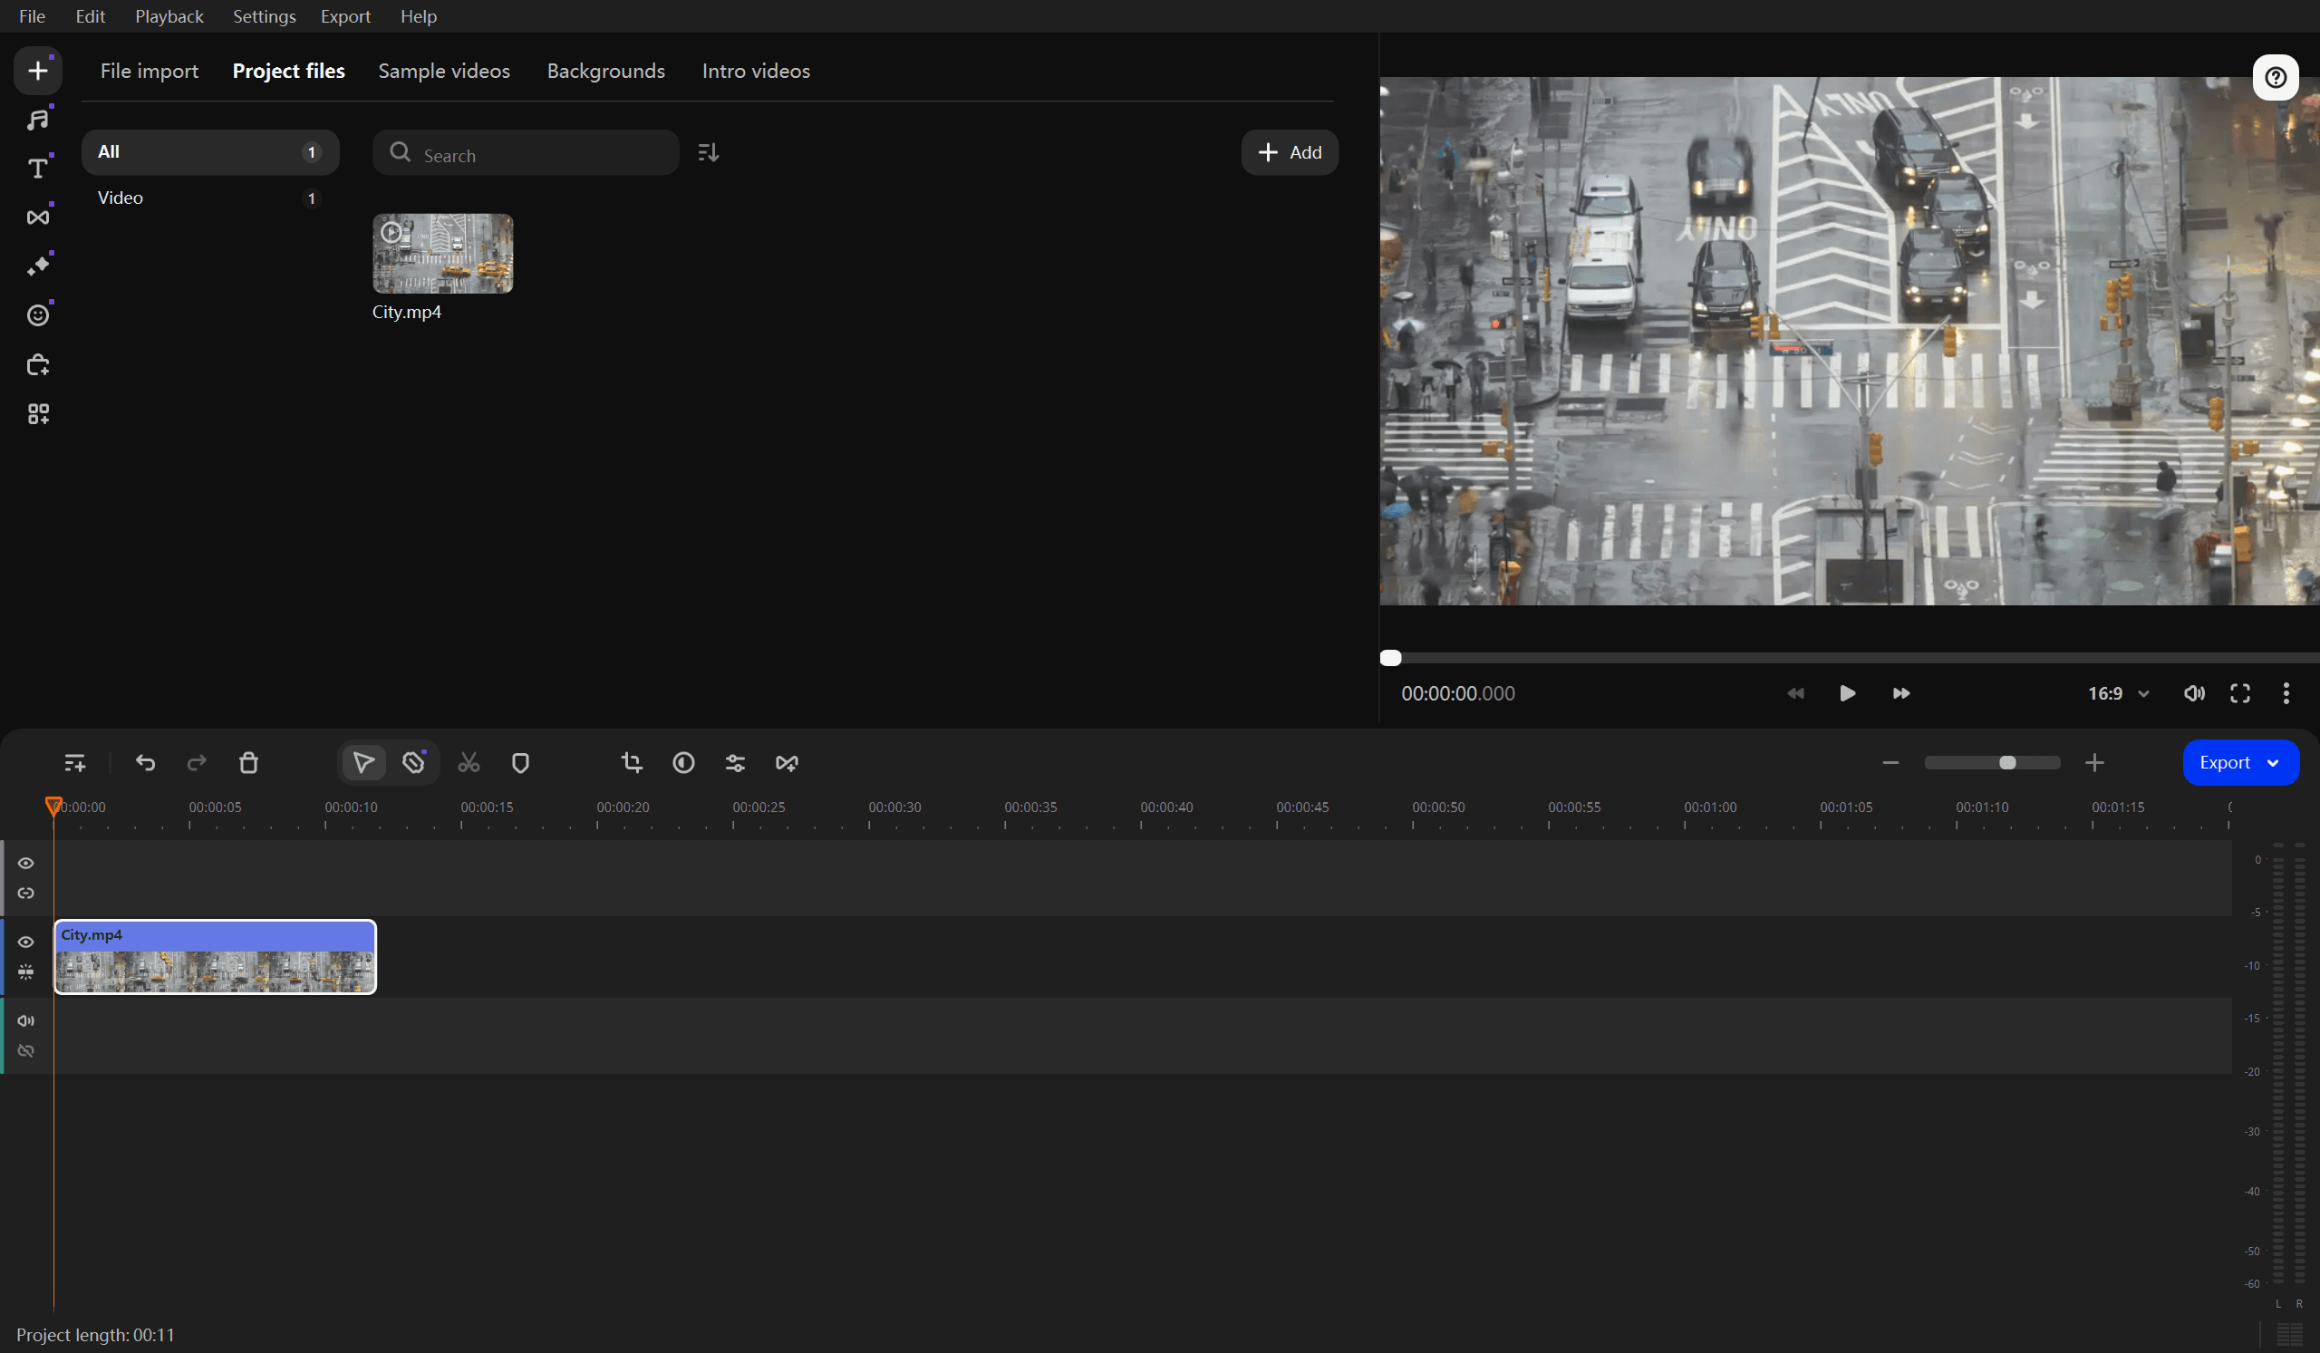Choose the Select arrow tool

(363, 762)
